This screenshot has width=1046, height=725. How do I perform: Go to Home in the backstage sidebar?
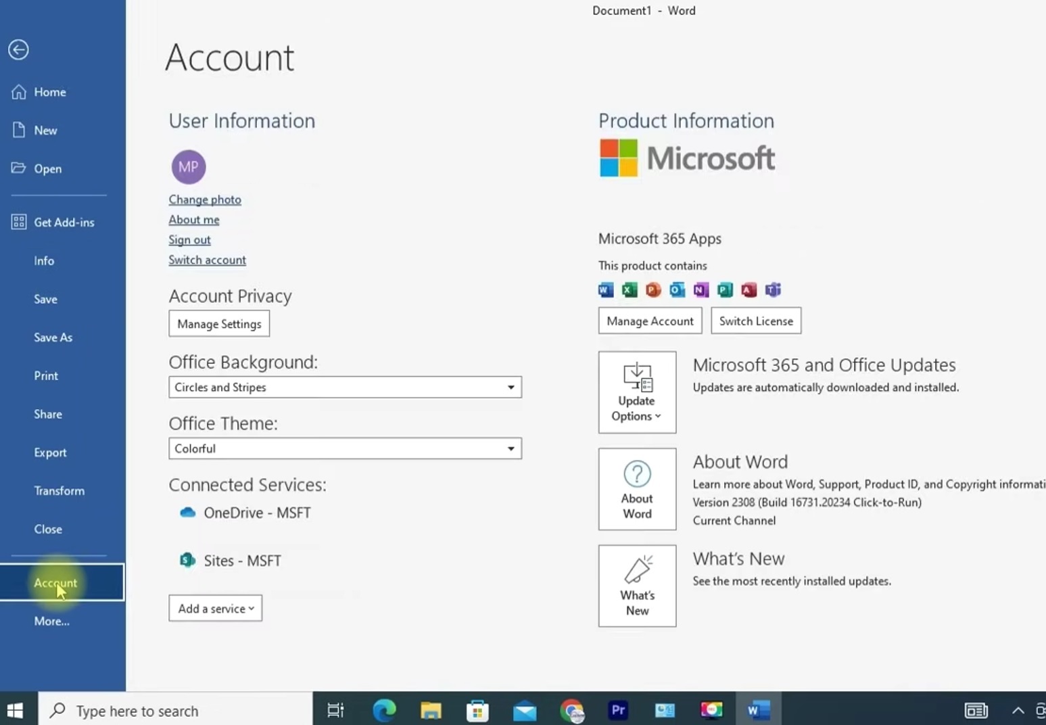pyautogui.click(x=50, y=92)
